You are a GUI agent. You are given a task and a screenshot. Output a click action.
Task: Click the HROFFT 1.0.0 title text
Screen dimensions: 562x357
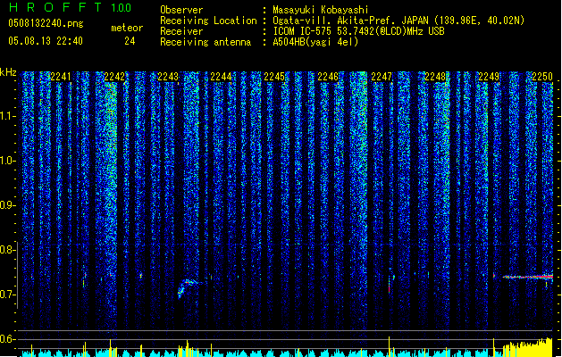point(70,7)
